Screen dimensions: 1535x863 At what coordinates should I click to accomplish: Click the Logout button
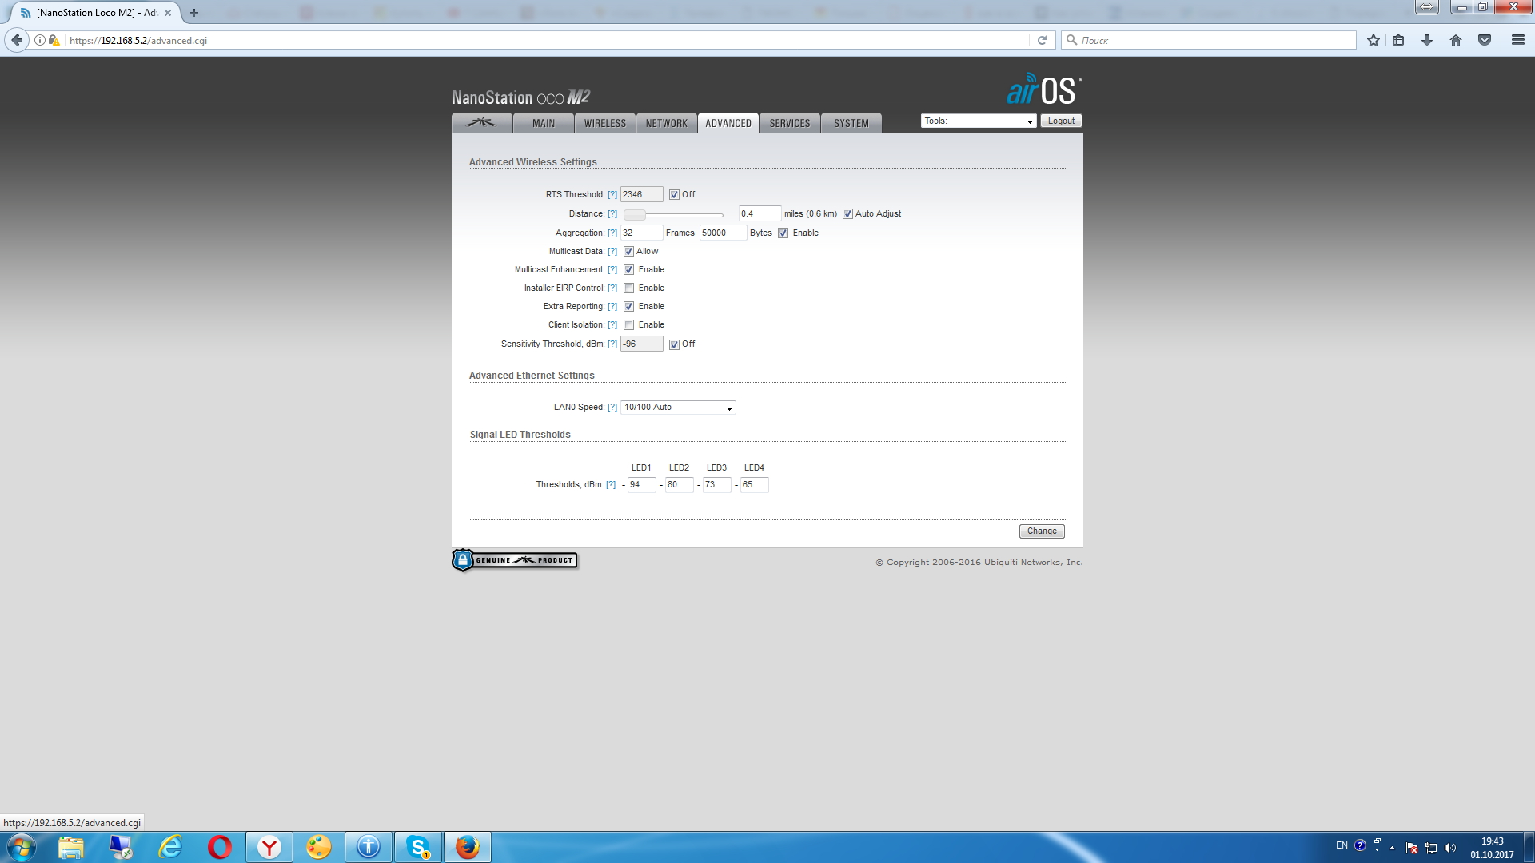click(1061, 121)
